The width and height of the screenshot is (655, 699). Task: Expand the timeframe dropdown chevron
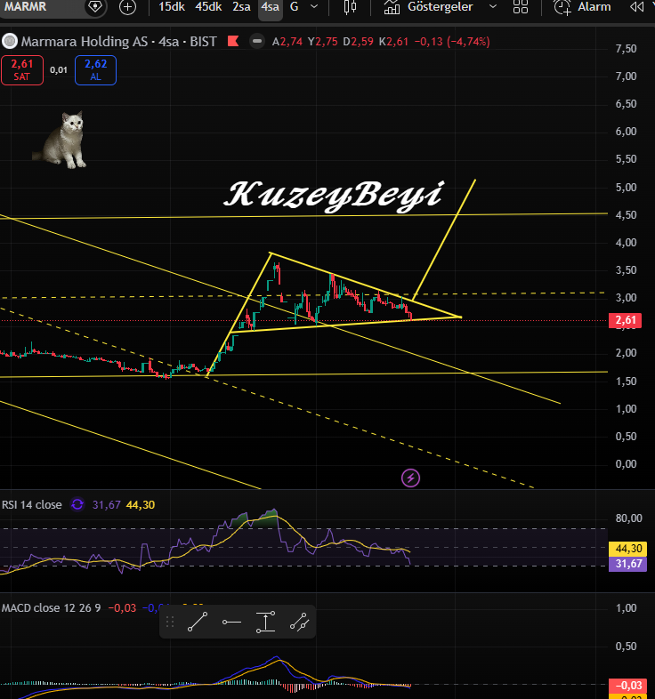coord(314,7)
